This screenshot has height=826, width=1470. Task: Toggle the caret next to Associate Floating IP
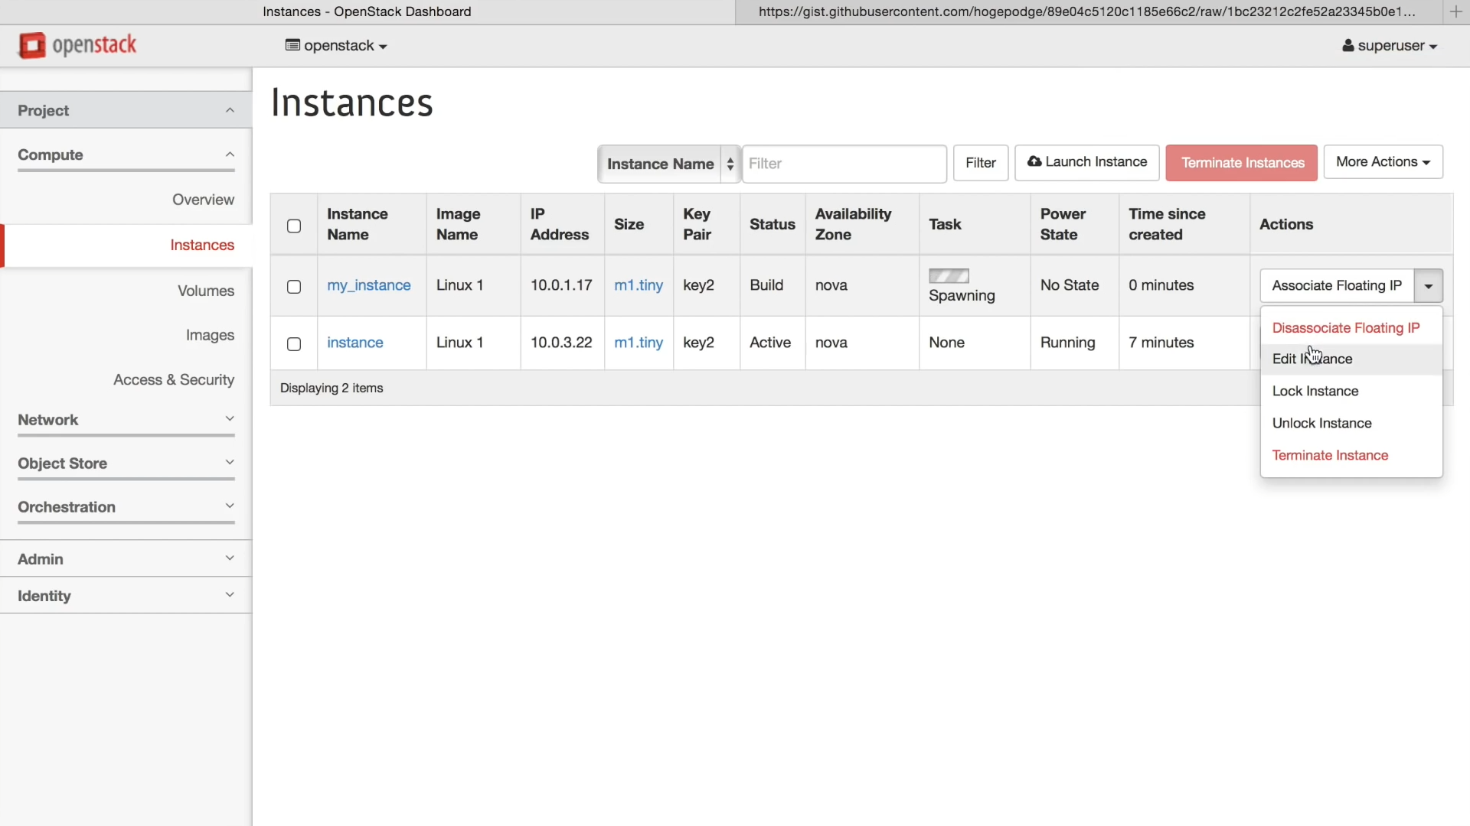(x=1428, y=286)
